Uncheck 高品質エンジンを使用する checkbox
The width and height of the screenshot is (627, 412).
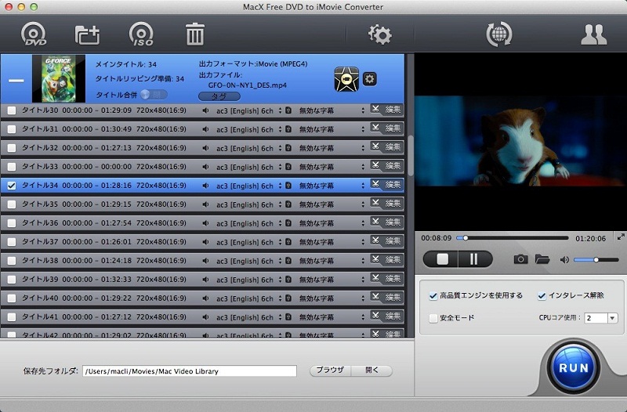coord(433,296)
